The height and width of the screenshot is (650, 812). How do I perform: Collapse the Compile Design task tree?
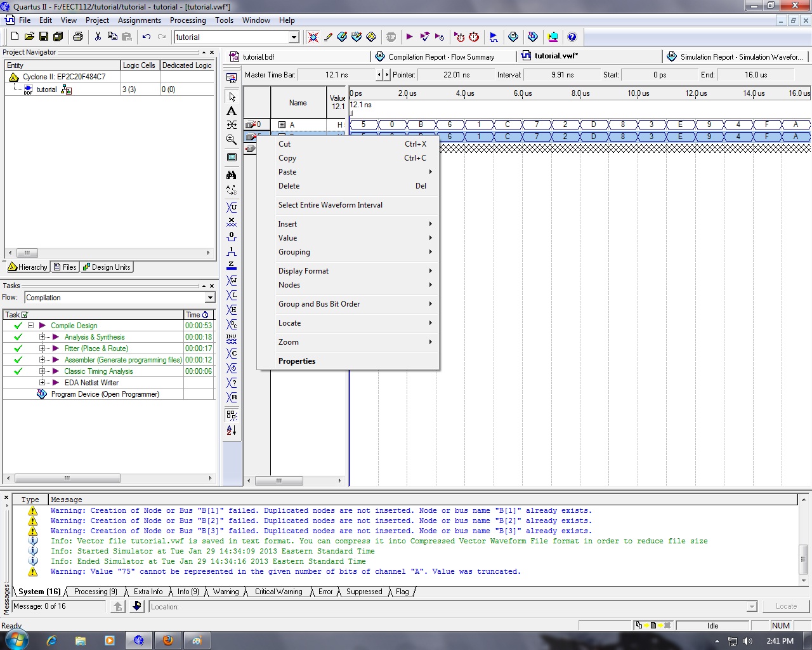(x=30, y=325)
